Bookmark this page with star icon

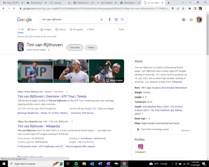[x=183, y=8]
